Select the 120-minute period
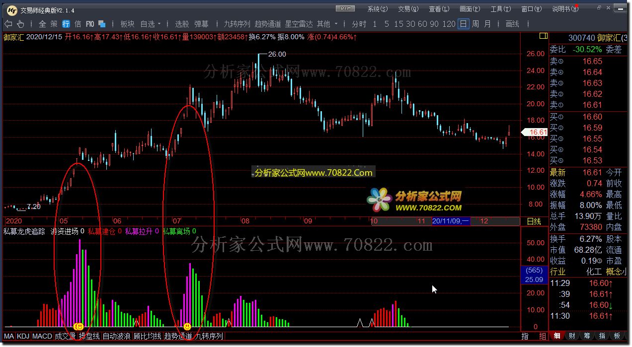Screen dimensions: 632x347 449,24
